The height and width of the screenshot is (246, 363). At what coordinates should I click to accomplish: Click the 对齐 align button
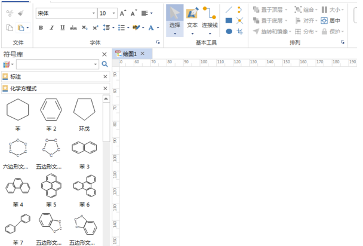point(306,20)
